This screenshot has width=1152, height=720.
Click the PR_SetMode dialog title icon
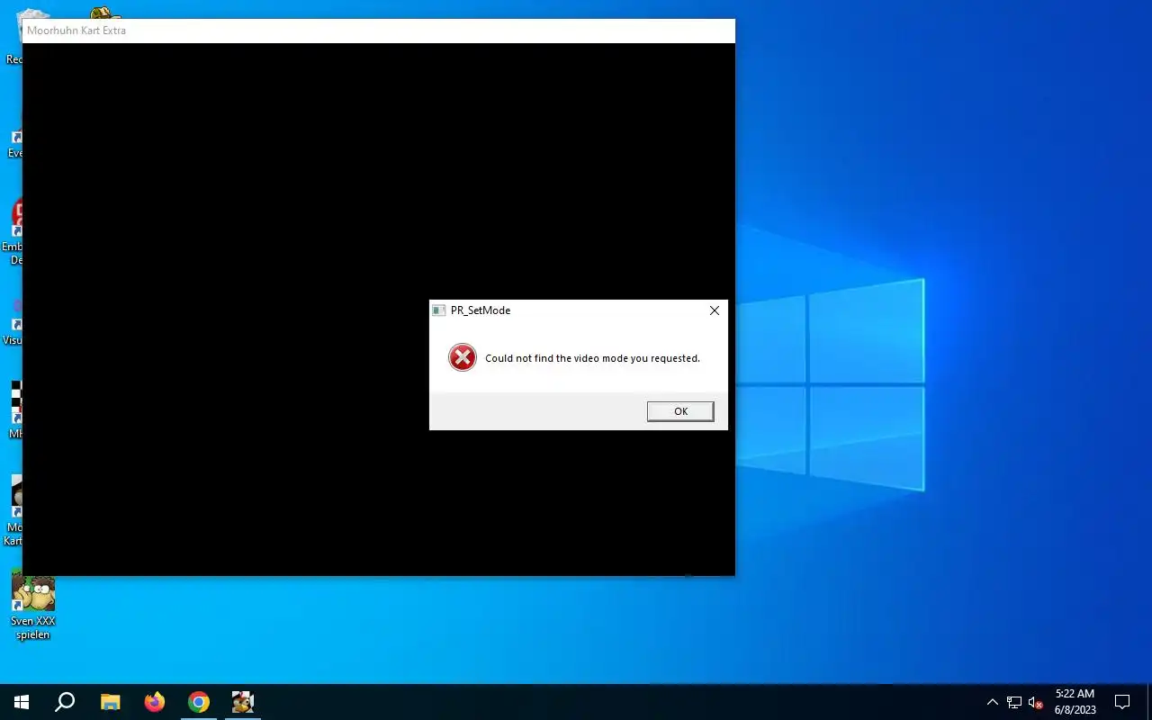pos(439,310)
